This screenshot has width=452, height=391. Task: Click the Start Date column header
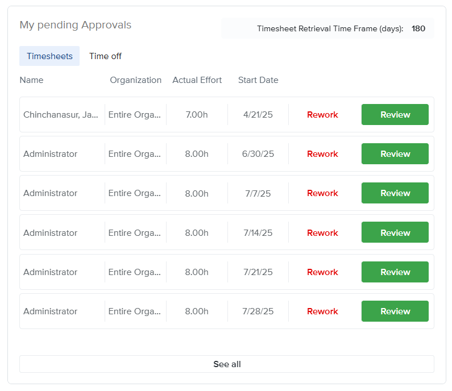click(258, 80)
